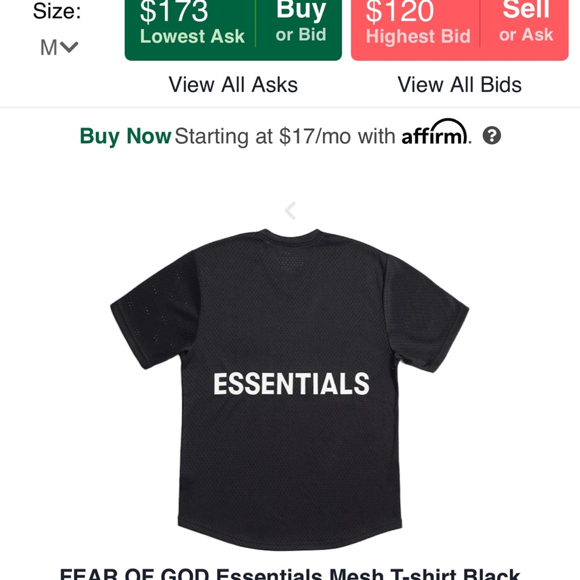Select the red Sell or Ask button
The width and height of the screenshot is (580, 580).
pos(525,22)
